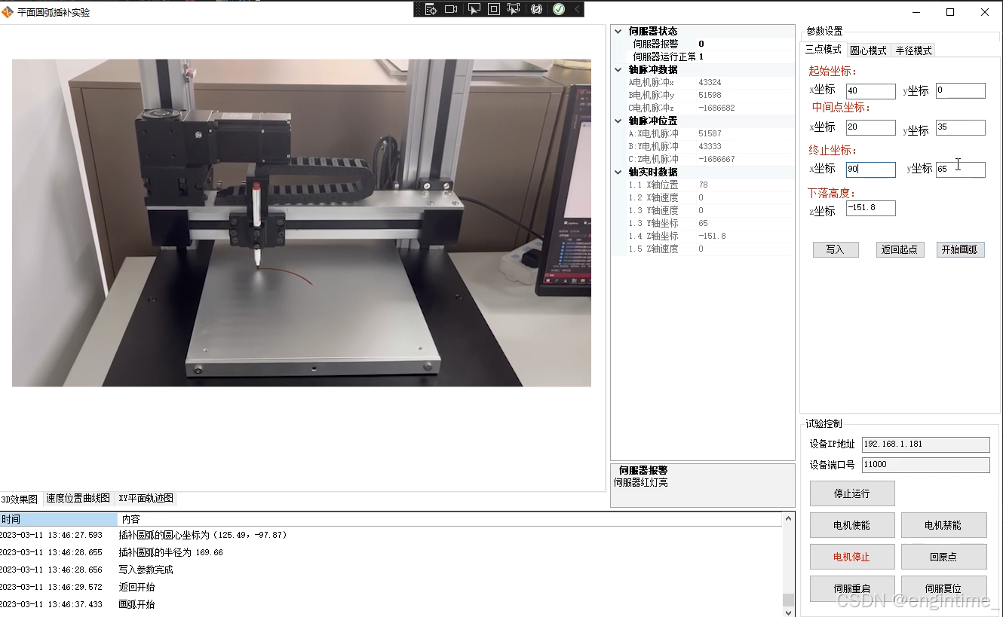Viewport: 1003px width, 617px height.
Task: Click the log scrollbar down arrow
Action: click(x=789, y=612)
